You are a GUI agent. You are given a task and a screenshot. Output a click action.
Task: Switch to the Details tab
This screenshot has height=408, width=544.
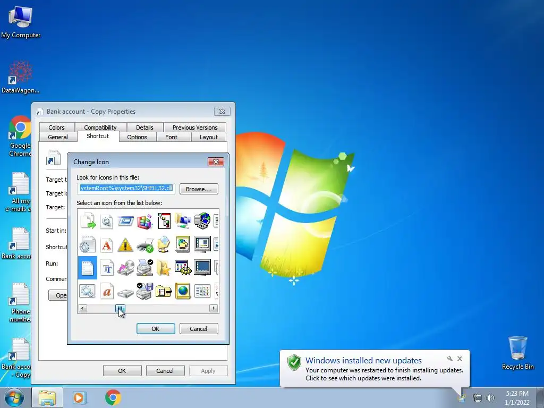pyautogui.click(x=144, y=127)
